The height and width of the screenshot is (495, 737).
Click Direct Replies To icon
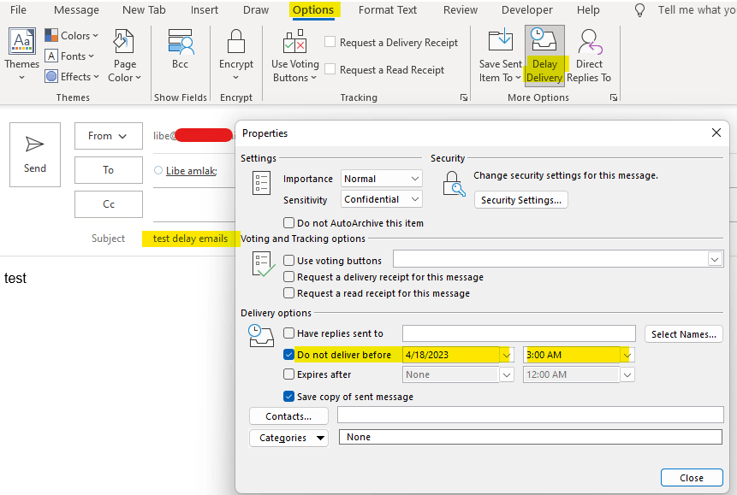coord(590,41)
